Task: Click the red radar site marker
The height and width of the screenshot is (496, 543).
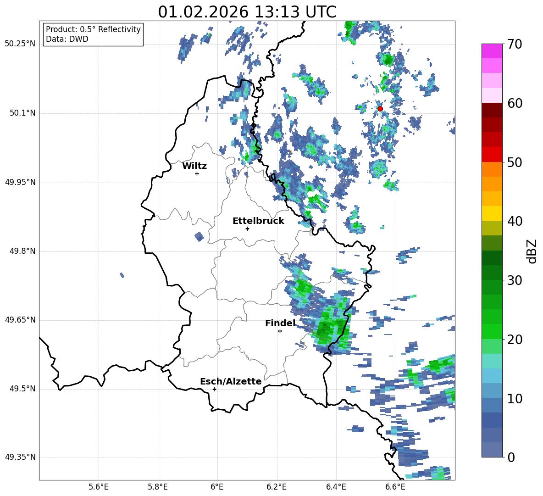Action: 380,109
